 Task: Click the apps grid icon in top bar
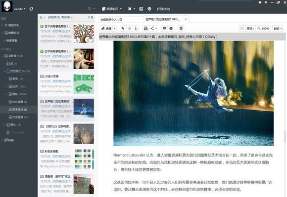141,9
